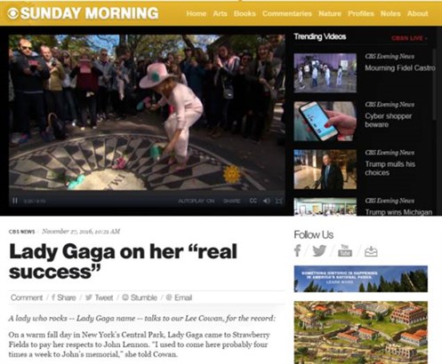Open the YouTube follow icon
The image size is (442, 364).
point(345,250)
